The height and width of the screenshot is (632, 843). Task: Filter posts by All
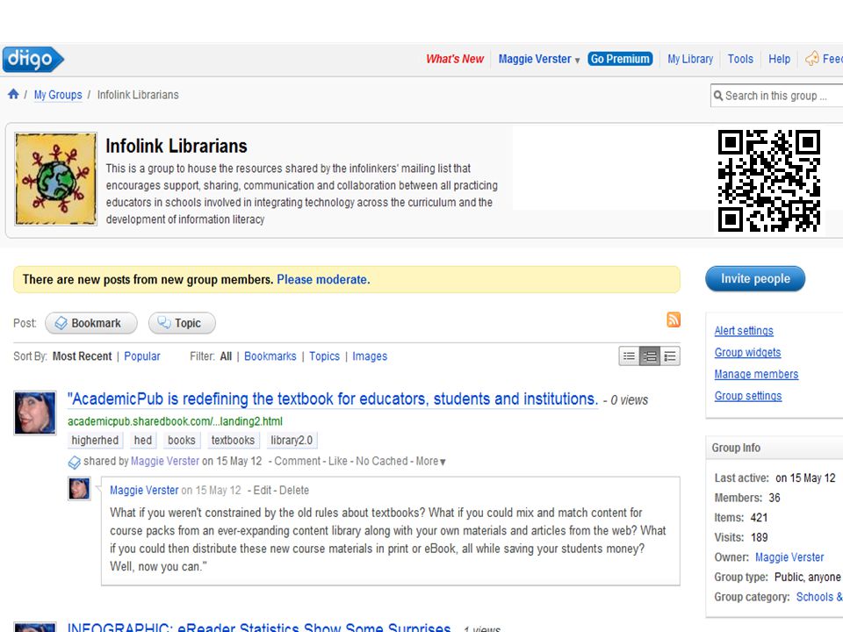point(226,356)
